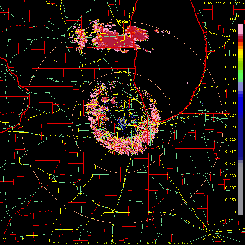Select the 0.840 scale value
The image size is (245, 245).
point(231,67)
